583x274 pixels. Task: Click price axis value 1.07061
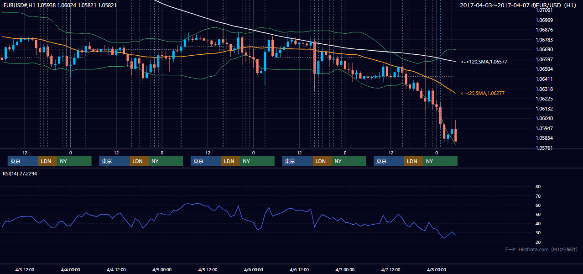pyautogui.click(x=544, y=10)
